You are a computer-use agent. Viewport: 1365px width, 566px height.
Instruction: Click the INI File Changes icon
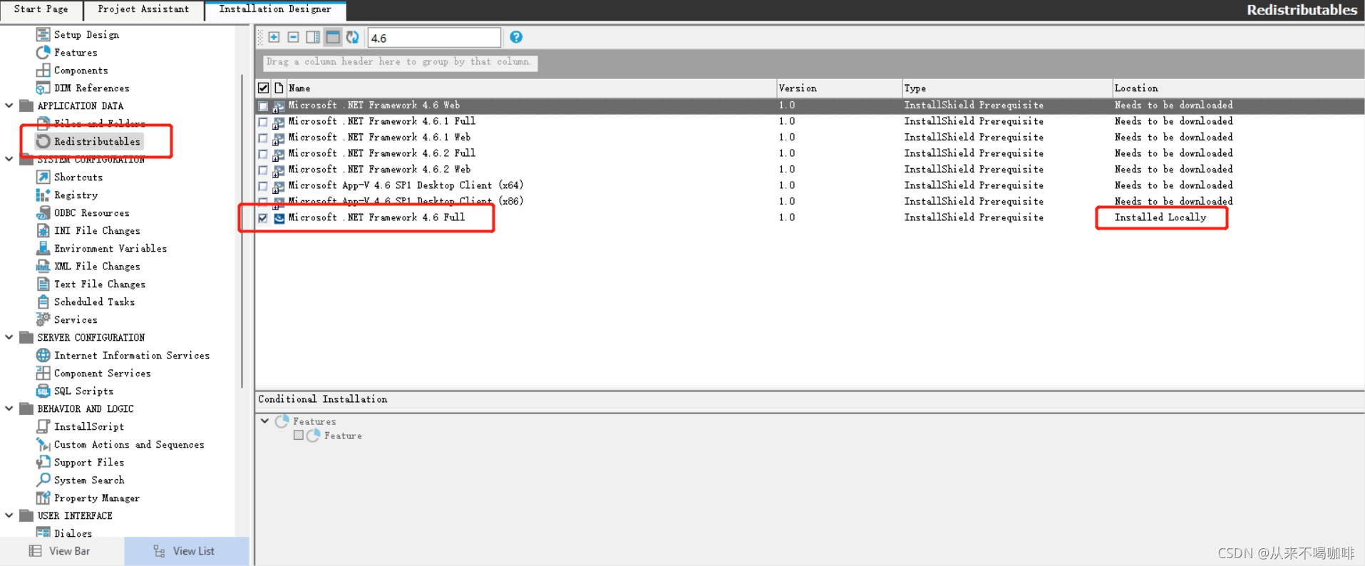click(43, 230)
